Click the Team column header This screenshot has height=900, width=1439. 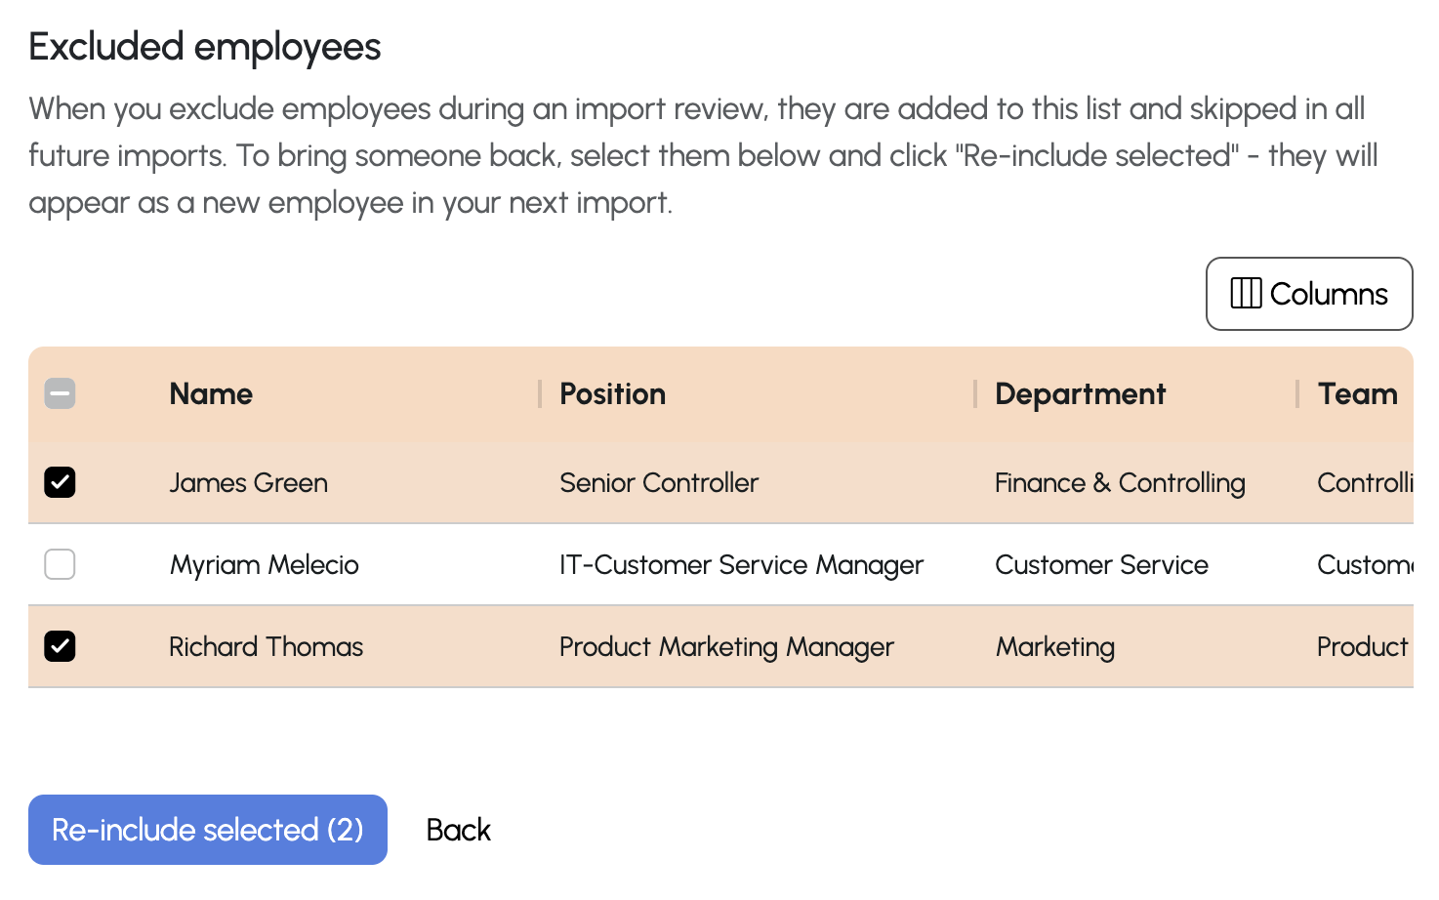pos(1357,394)
